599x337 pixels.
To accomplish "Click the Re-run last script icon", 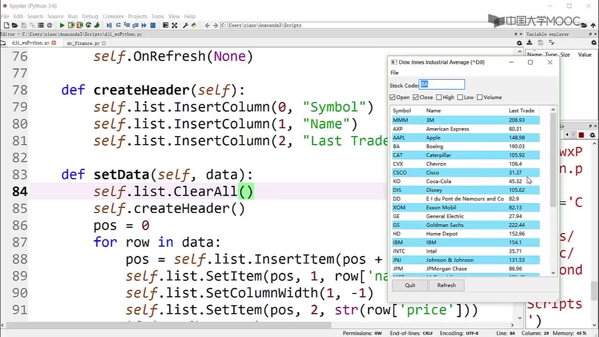I will point(88,25).
